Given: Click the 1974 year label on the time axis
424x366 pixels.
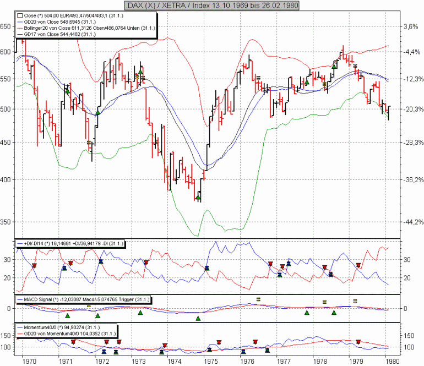Looking at the screenshot, I should pyautogui.click(x=175, y=362).
